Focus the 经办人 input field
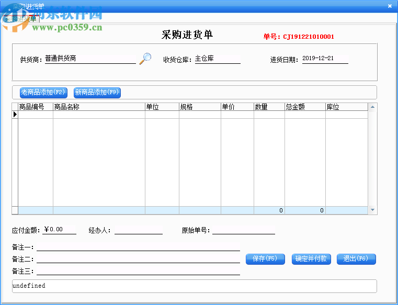Viewport: 398px width, 305px height. (x=139, y=230)
